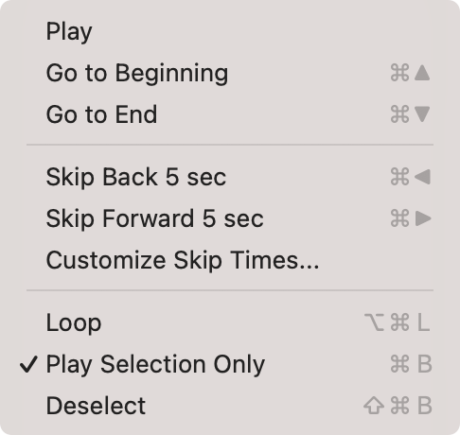460x435 pixels.
Task: Click the checkmark beside Play Selection Only
Action: pos(28,365)
